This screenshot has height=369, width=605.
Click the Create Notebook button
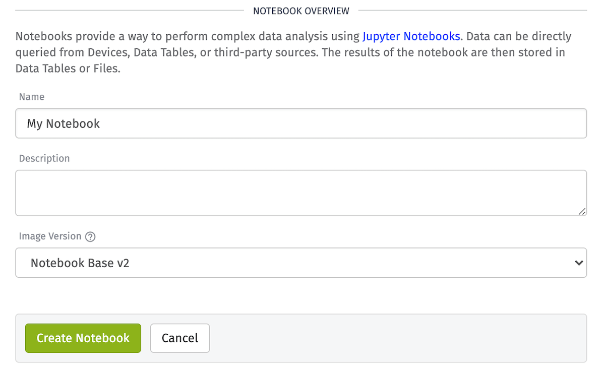click(83, 338)
